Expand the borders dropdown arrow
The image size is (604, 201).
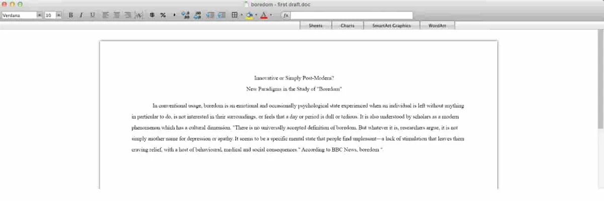coord(242,15)
